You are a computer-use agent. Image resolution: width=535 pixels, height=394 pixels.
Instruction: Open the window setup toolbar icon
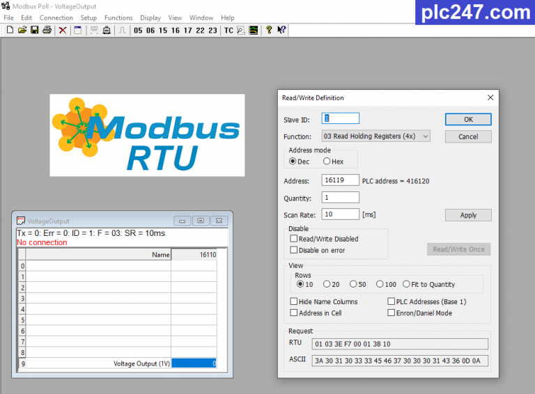78,30
